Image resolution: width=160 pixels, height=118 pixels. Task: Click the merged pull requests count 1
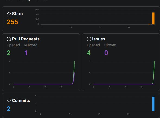26,53
